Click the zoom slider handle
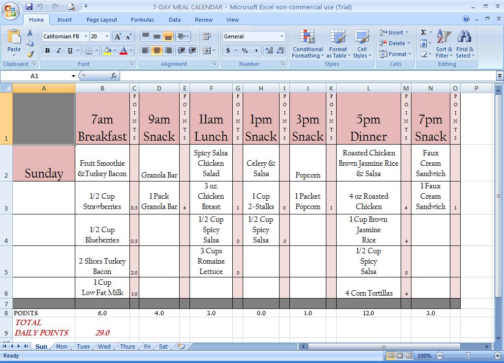 468,355
